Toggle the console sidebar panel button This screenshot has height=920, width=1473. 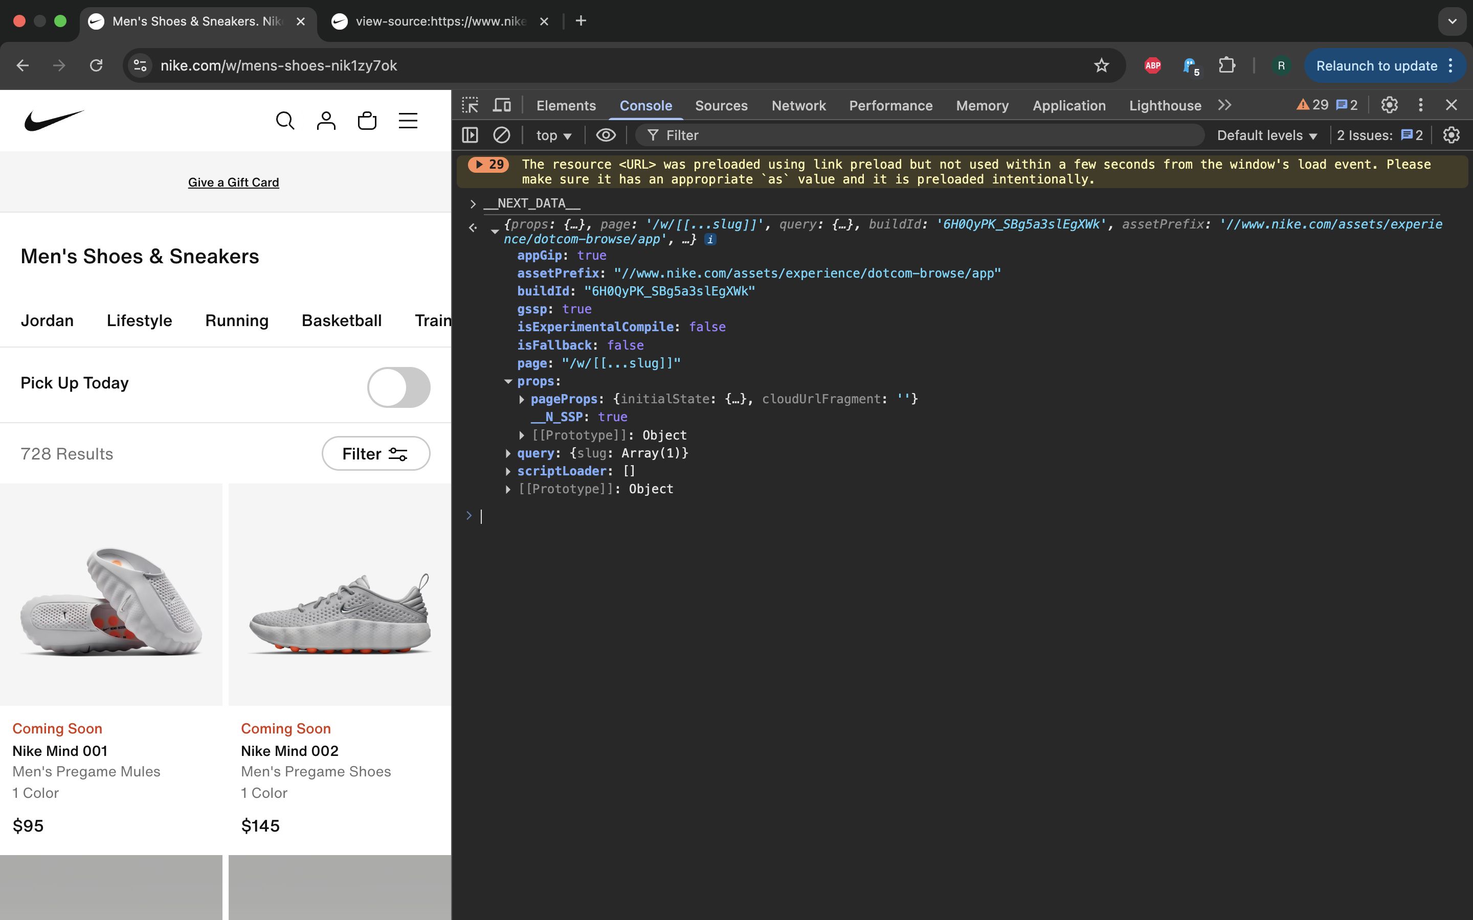tap(470, 135)
